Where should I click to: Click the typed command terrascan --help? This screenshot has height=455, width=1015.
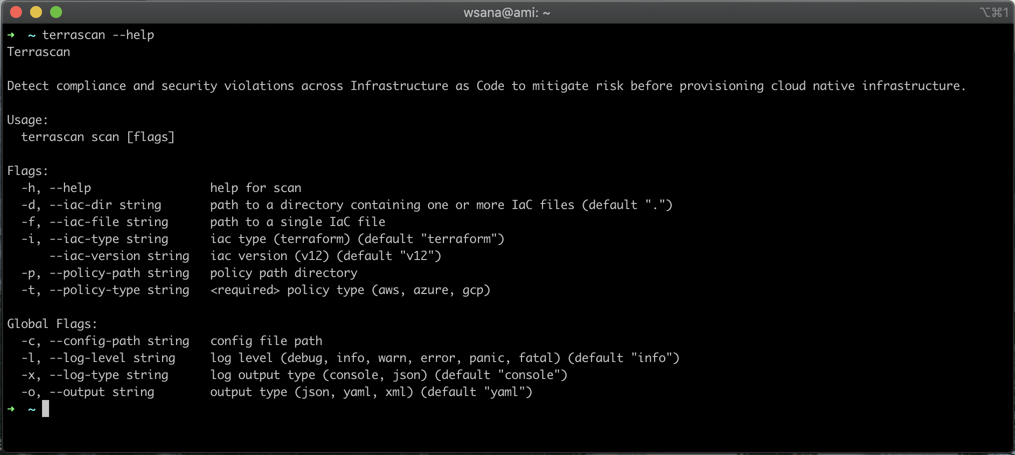(98, 35)
